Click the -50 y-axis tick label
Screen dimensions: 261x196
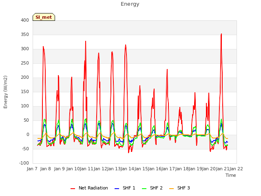[25, 149]
